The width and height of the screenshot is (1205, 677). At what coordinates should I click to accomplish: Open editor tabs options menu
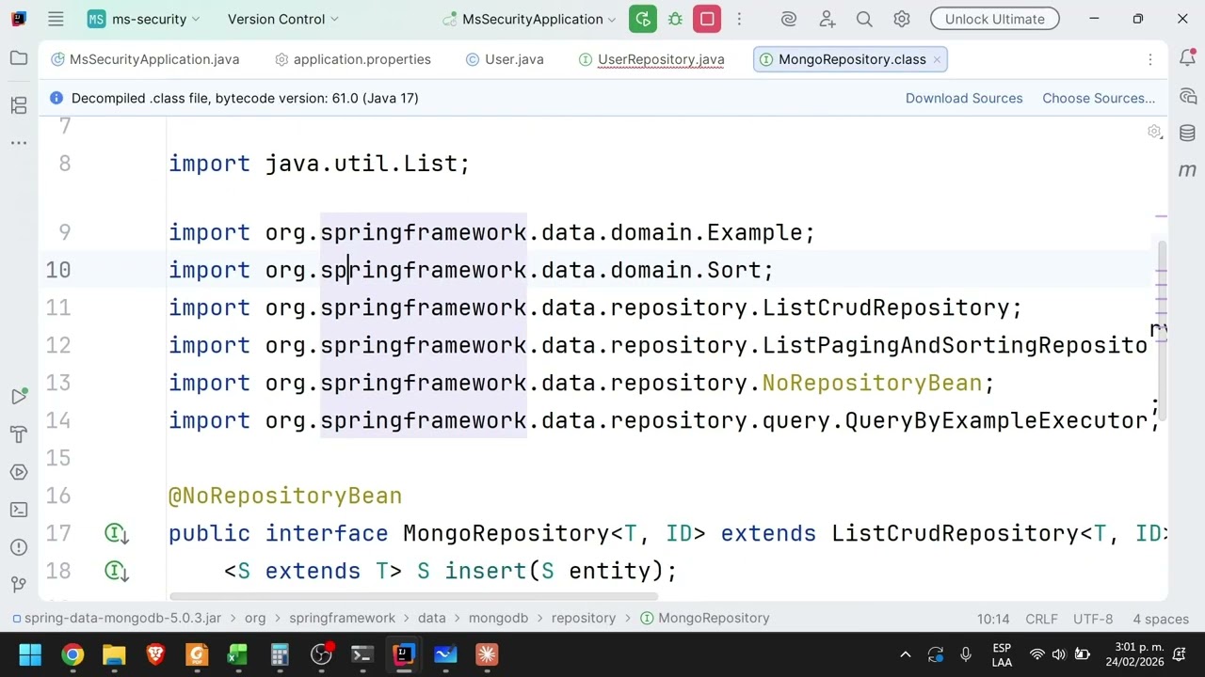1149,59
